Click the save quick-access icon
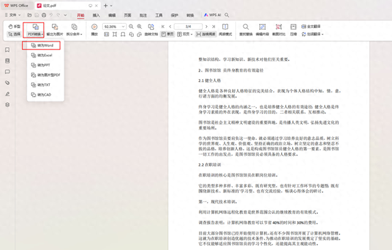 [37, 15]
